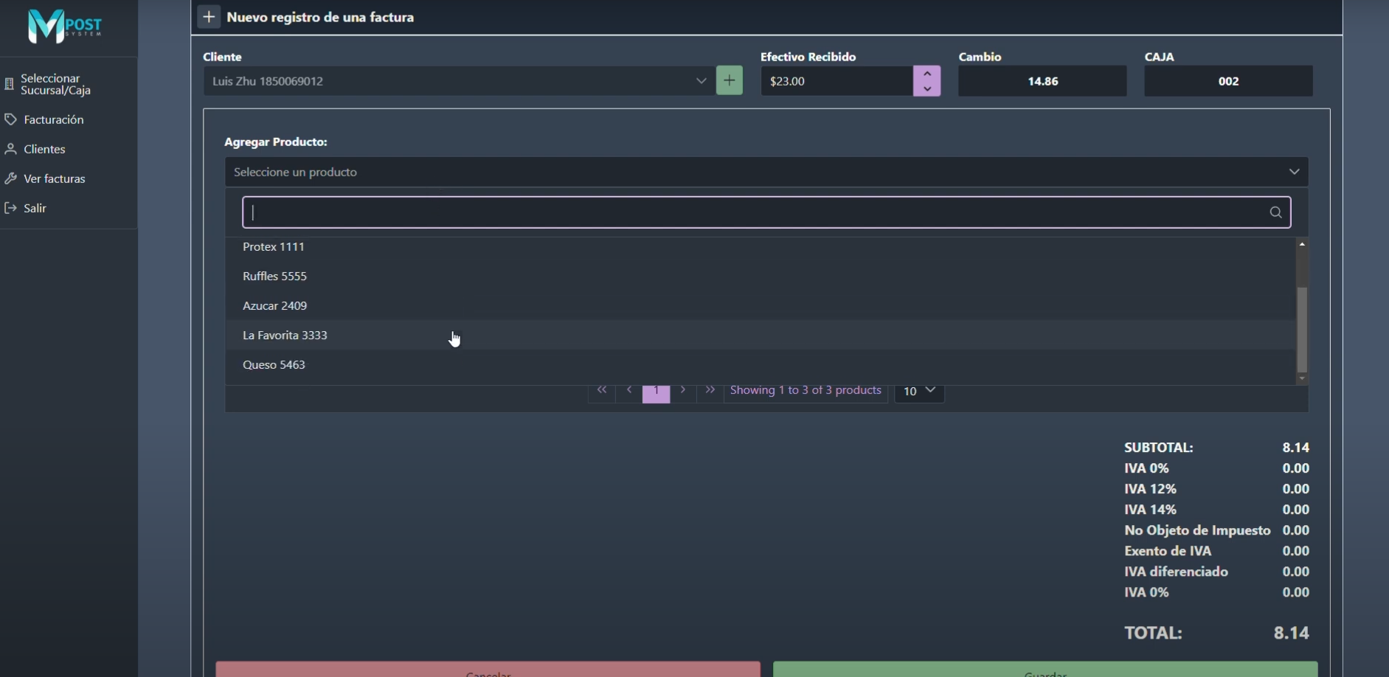Click the green add client plus button
This screenshot has height=677, width=1389.
pyautogui.click(x=729, y=81)
